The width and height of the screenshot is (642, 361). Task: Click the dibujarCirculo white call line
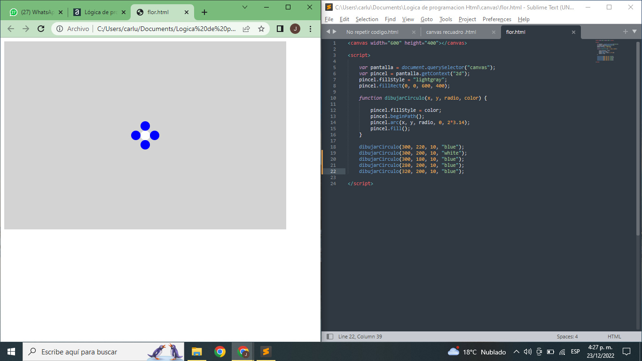[413, 153]
